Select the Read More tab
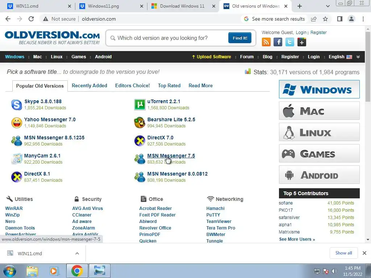371x278 pixels. pyautogui.click(x=201, y=85)
